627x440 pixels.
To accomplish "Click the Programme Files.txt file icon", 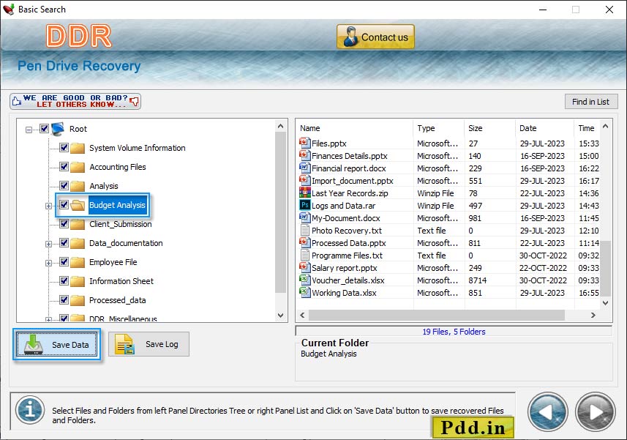I will 304,255.
